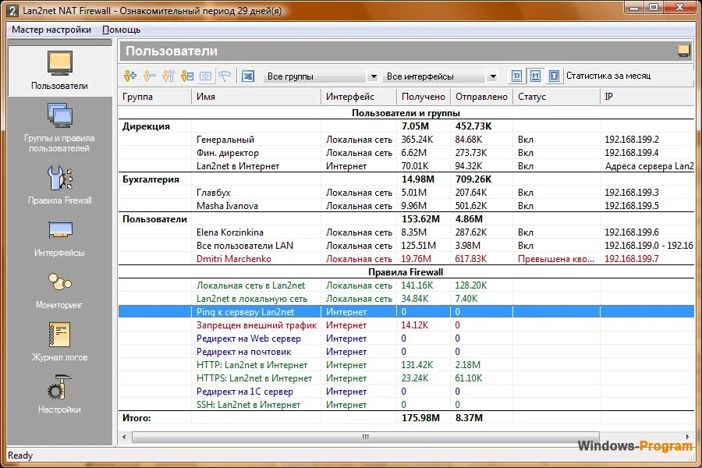Open the Все интерфейсы dropdown
This screenshot has height=468, width=702.
pyautogui.click(x=441, y=76)
